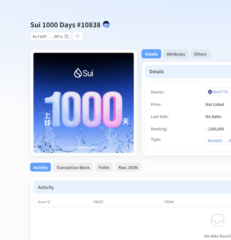Click the ranking value /100,000
Viewport: 231px width, 240px height.
pyautogui.click(x=216, y=129)
